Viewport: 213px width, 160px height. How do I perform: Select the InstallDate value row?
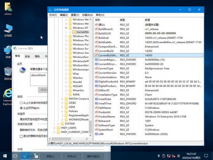[149, 99]
